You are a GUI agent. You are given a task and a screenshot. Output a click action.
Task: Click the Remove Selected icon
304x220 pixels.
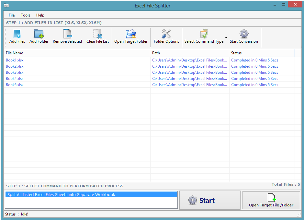click(x=67, y=34)
